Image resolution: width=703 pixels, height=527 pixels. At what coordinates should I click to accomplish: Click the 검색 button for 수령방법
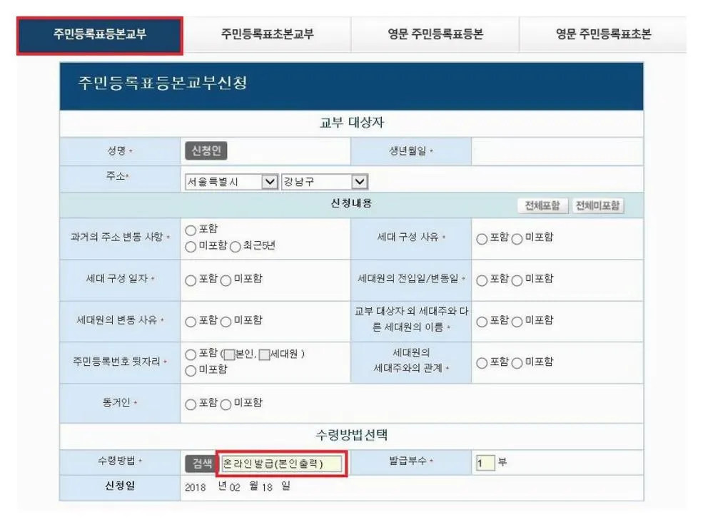pos(201,464)
